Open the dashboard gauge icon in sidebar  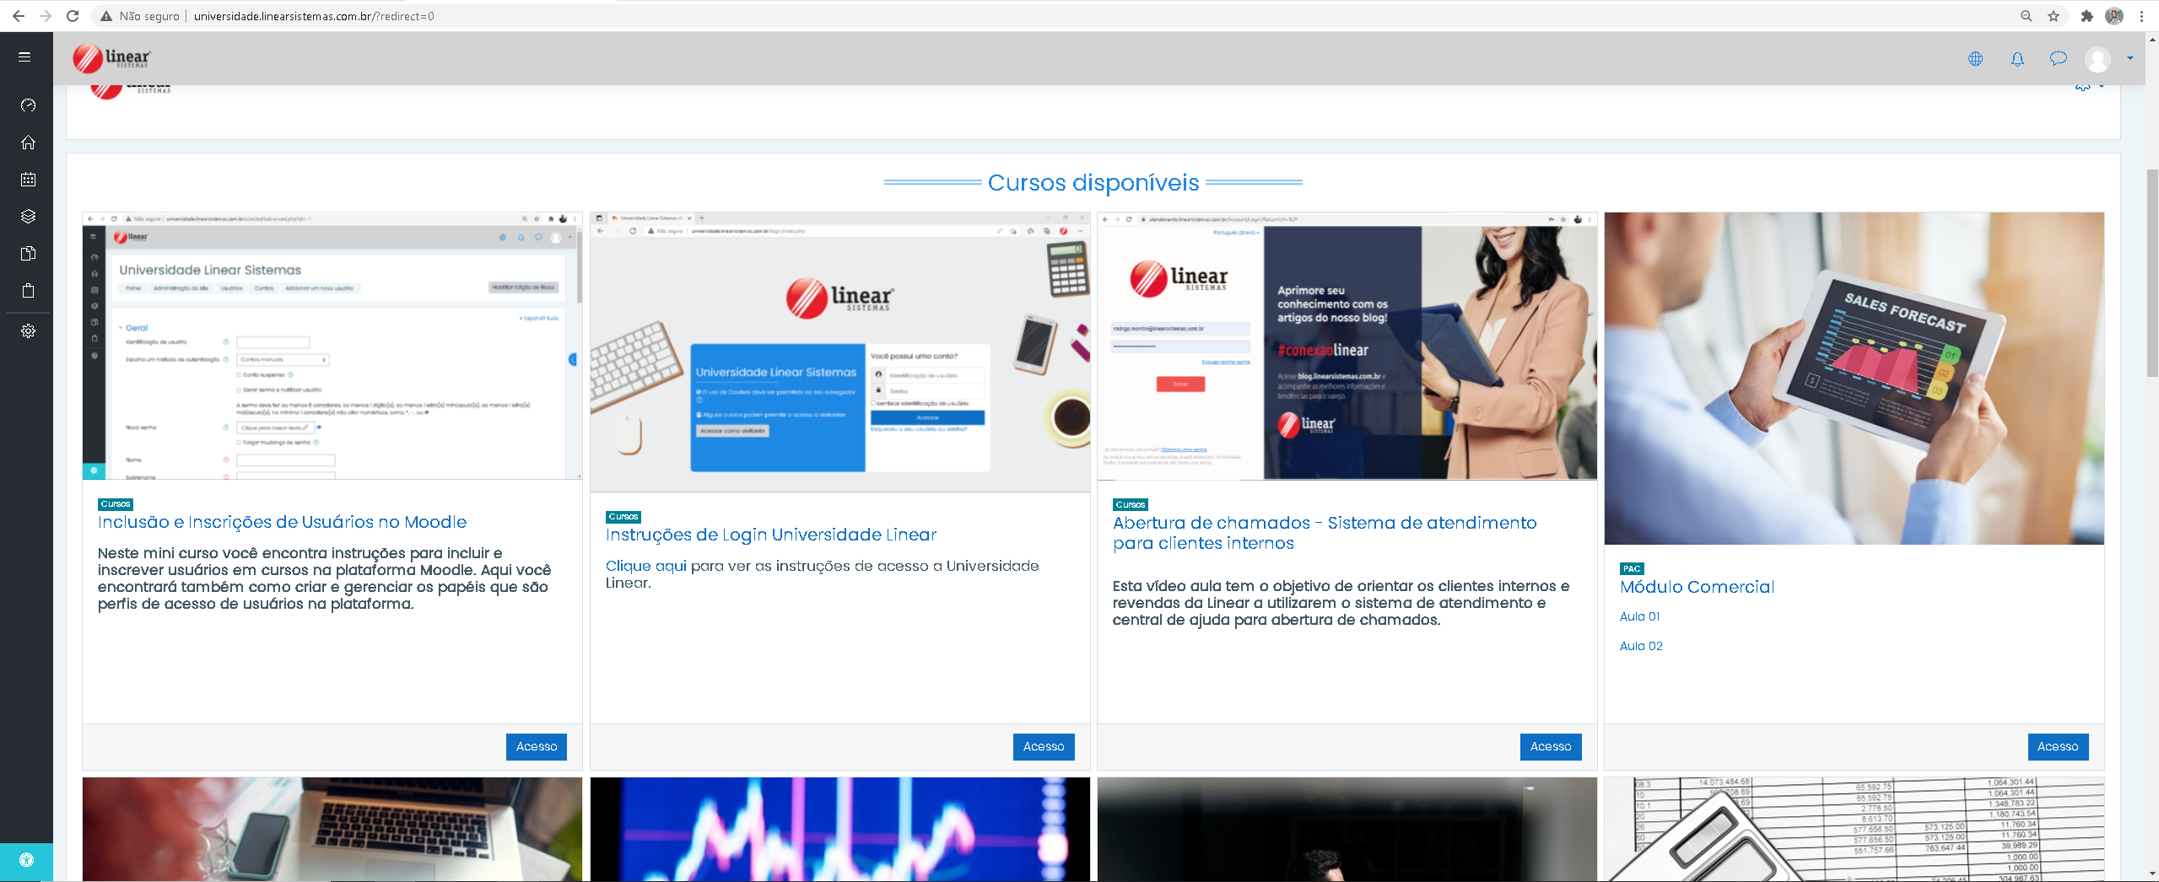(28, 105)
